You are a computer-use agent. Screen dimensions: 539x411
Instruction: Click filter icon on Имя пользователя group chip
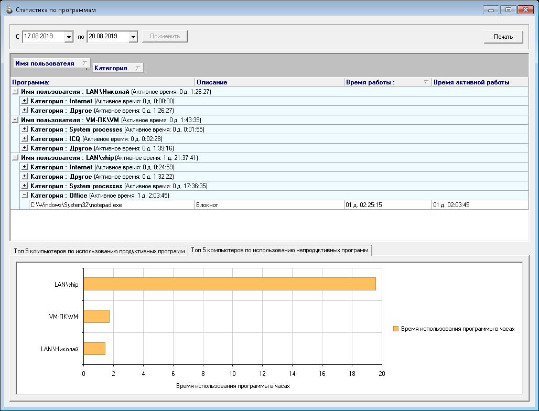click(85, 63)
